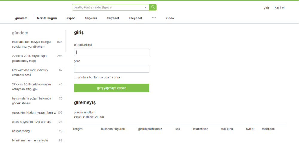Tick the unutma bunları sorucam sonra checkbox
299x145 pixels.
(76, 78)
